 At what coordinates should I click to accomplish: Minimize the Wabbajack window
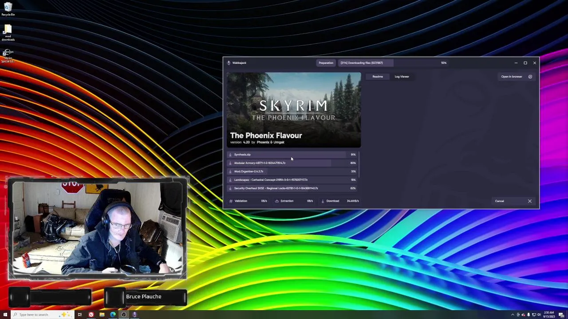pos(516,63)
